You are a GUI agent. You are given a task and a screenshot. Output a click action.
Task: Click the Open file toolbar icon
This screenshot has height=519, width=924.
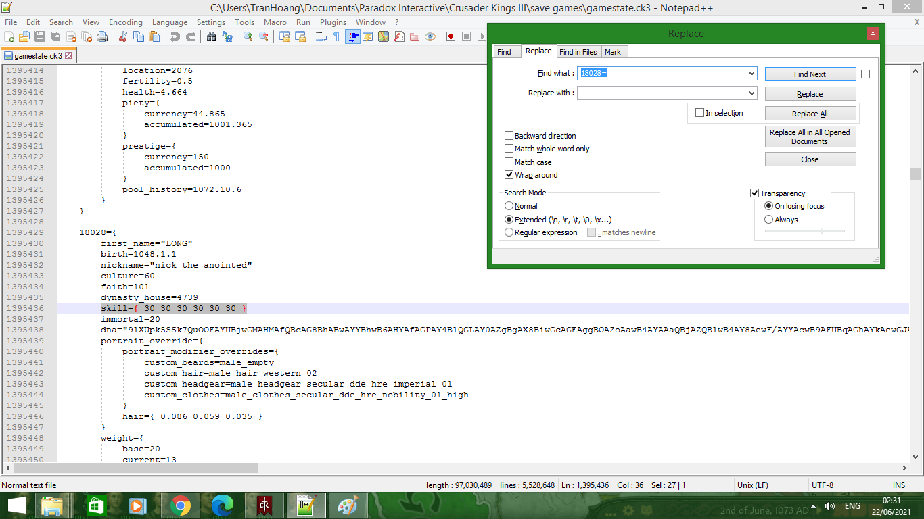point(24,36)
